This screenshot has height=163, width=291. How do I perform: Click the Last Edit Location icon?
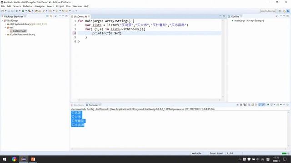click(63, 11)
